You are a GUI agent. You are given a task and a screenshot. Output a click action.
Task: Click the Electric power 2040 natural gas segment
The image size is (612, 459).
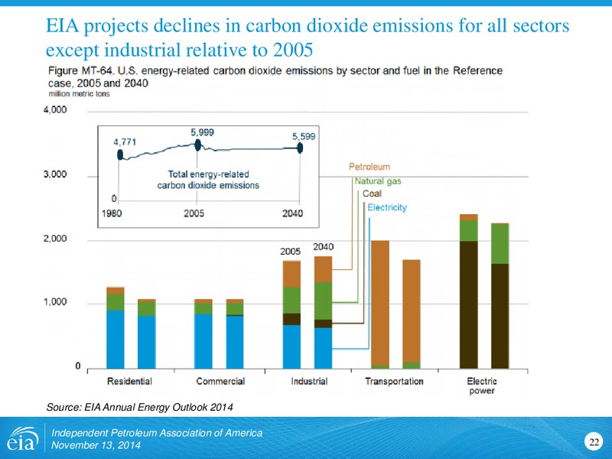tap(500, 244)
